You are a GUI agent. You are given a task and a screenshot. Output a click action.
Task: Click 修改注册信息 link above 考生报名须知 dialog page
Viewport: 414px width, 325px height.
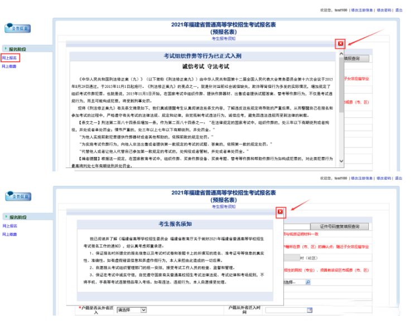362,178
